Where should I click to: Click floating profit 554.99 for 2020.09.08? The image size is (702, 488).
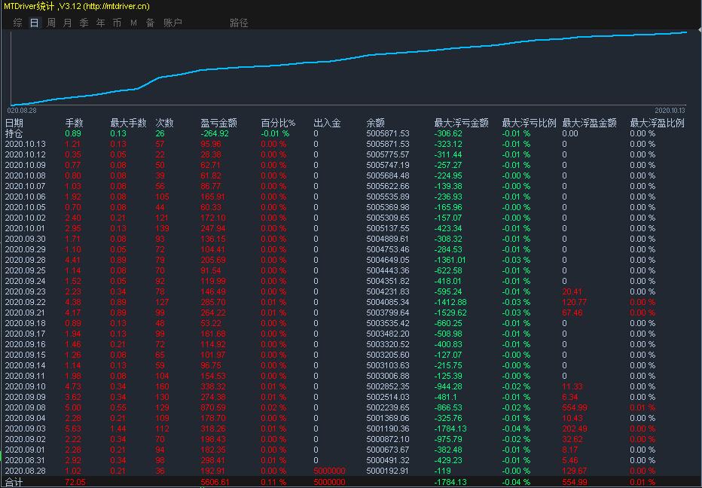click(575, 407)
